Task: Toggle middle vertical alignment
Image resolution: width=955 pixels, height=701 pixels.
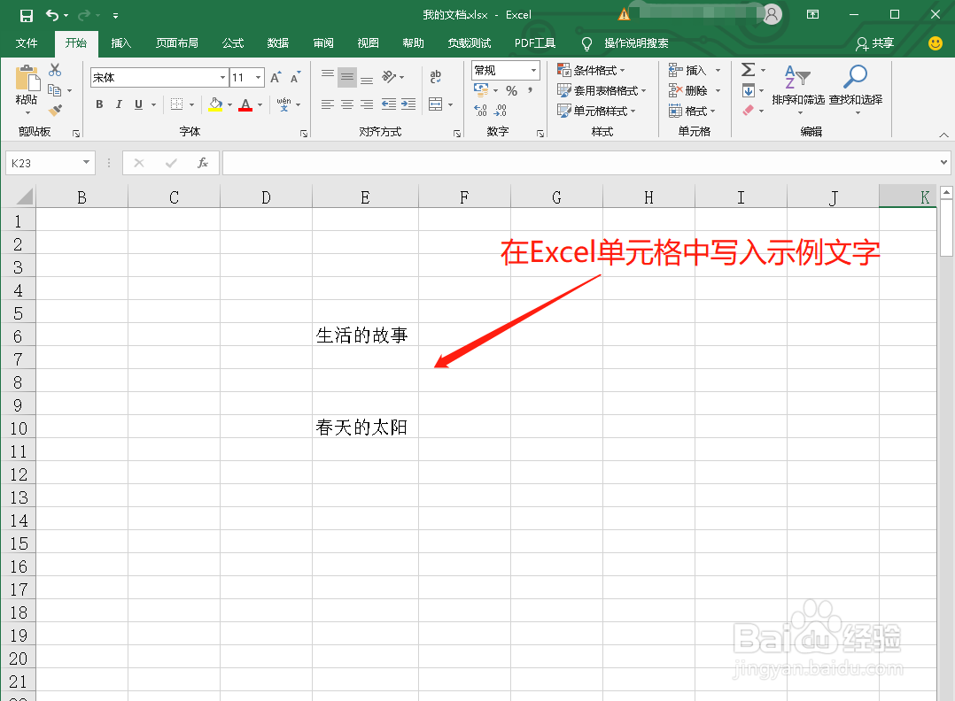Action: click(x=347, y=77)
